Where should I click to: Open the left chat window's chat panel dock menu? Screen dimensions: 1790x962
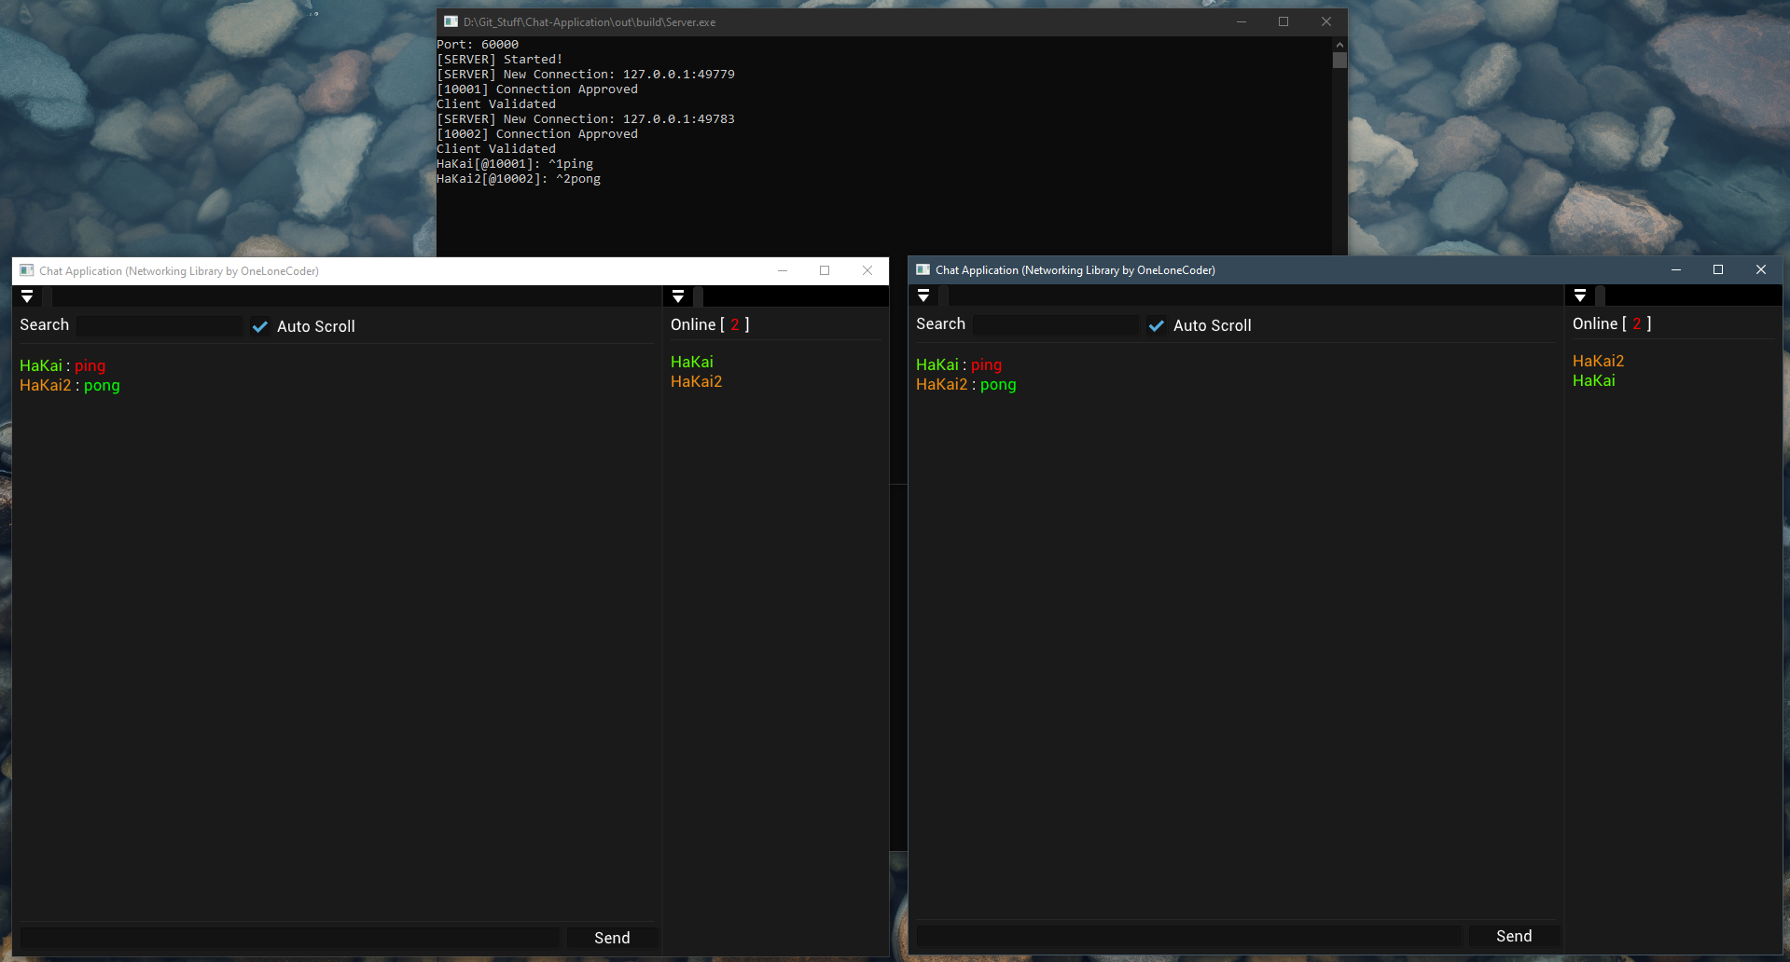pos(27,296)
